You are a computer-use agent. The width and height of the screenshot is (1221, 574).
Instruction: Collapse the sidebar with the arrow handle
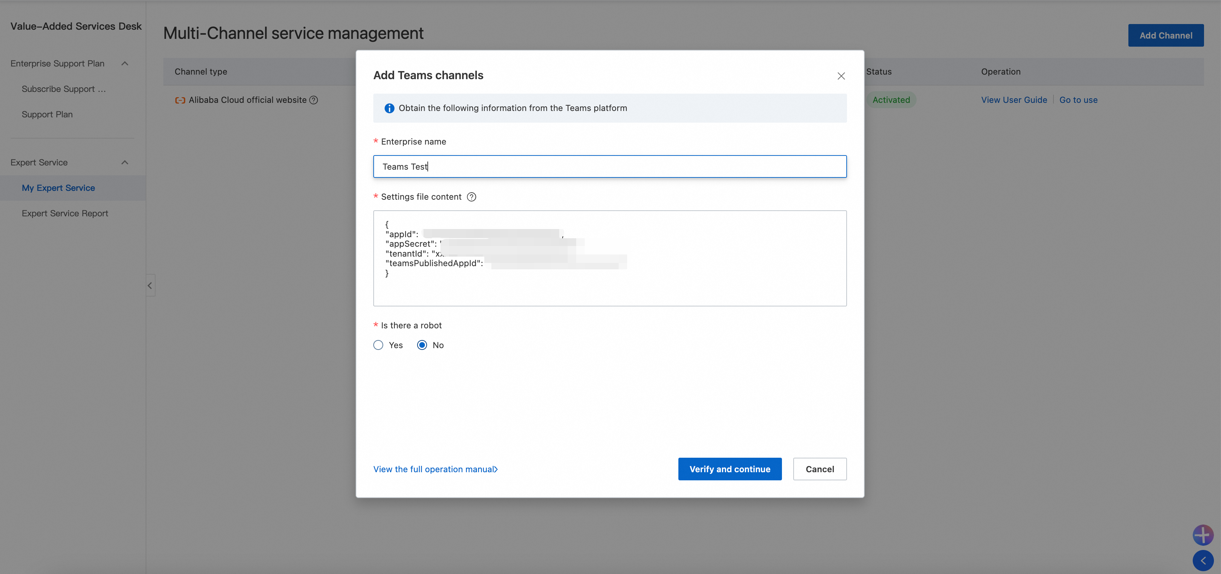click(150, 285)
